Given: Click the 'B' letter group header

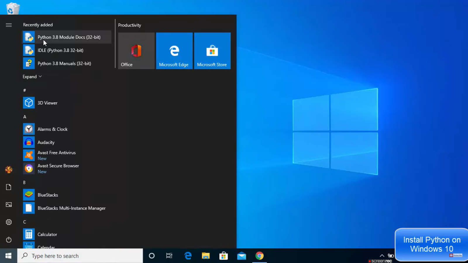Looking at the screenshot, I should tap(24, 182).
